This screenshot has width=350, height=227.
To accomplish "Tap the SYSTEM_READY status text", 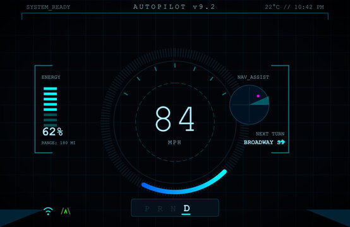I will 48,7.
